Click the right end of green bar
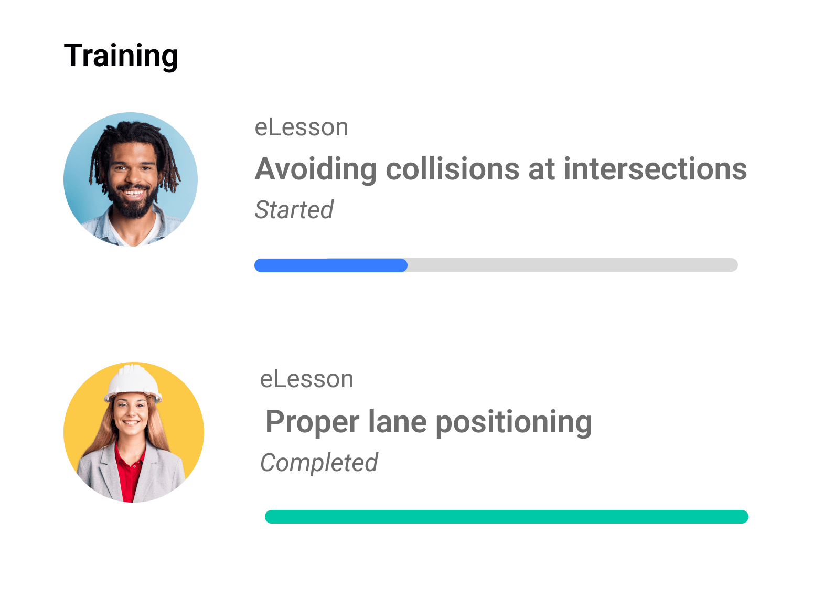This screenshot has height=597, width=813. tap(743, 517)
